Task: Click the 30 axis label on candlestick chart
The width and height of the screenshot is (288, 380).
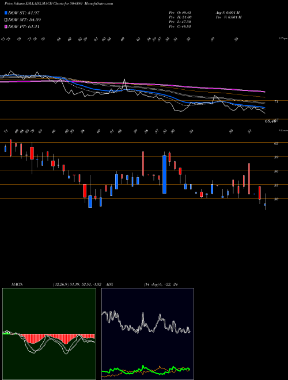Action: pyautogui.click(x=276, y=199)
